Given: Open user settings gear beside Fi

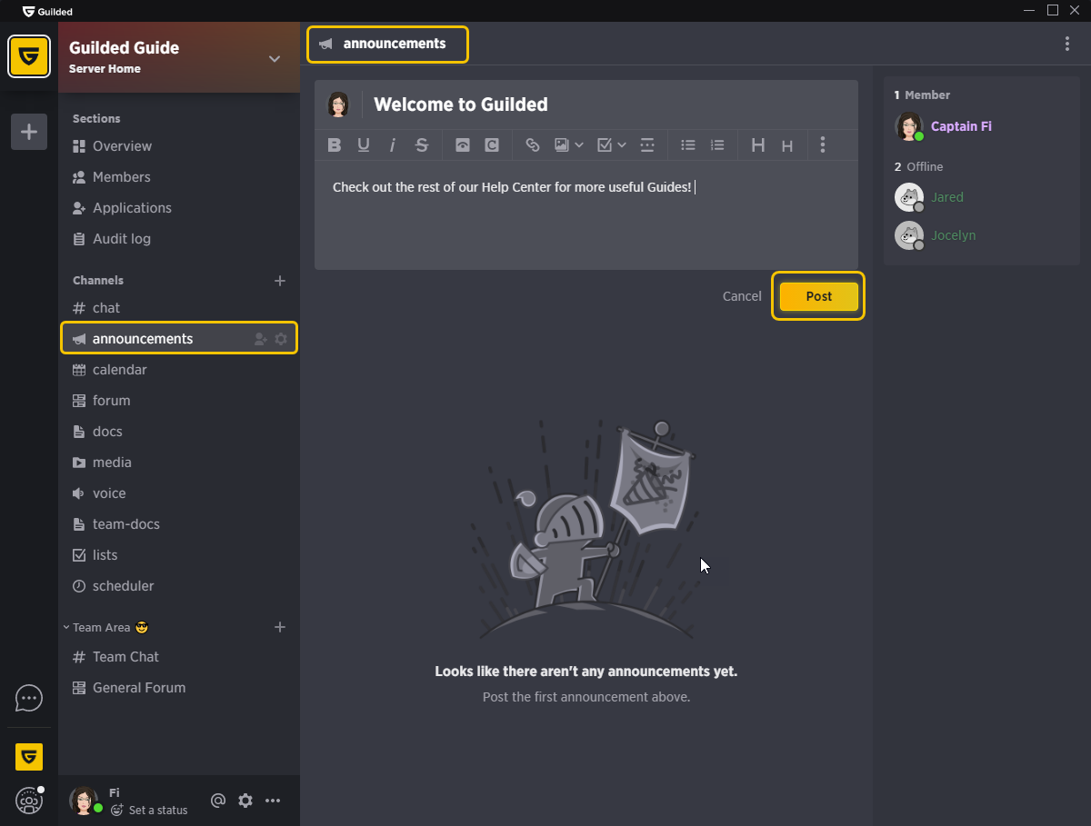Looking at the screenshot, I should (x=245, y=801).
